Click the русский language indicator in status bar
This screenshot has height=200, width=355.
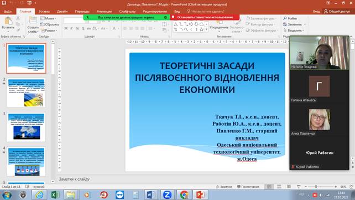tap(39, 187)
